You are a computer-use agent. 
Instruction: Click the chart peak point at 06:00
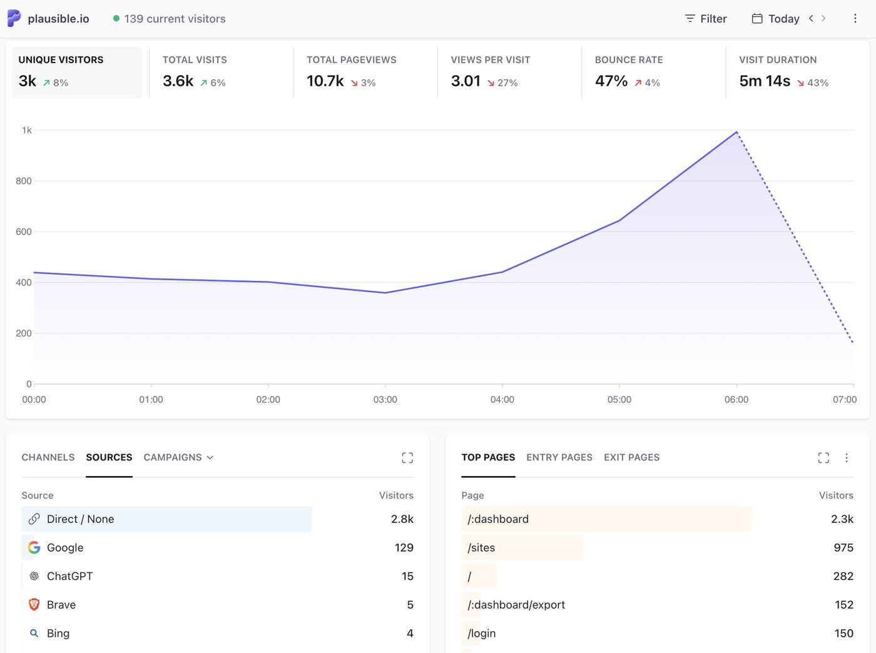[736, 132]
